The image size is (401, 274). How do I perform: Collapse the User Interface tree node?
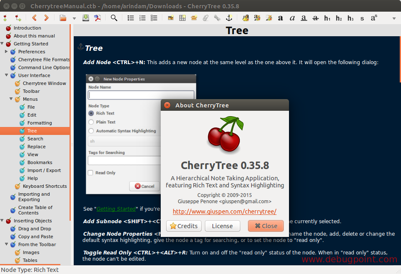[x=7, y=75]
